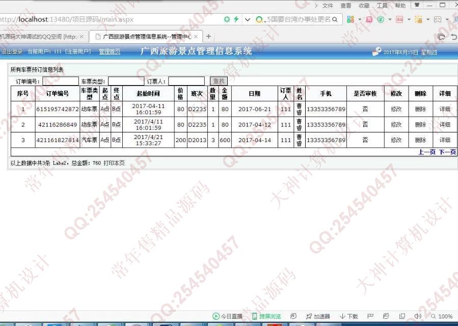Image resolution: width=458 pixels, height=326 pixels.
Task: Open the 工具 menu
Action: 382,6
